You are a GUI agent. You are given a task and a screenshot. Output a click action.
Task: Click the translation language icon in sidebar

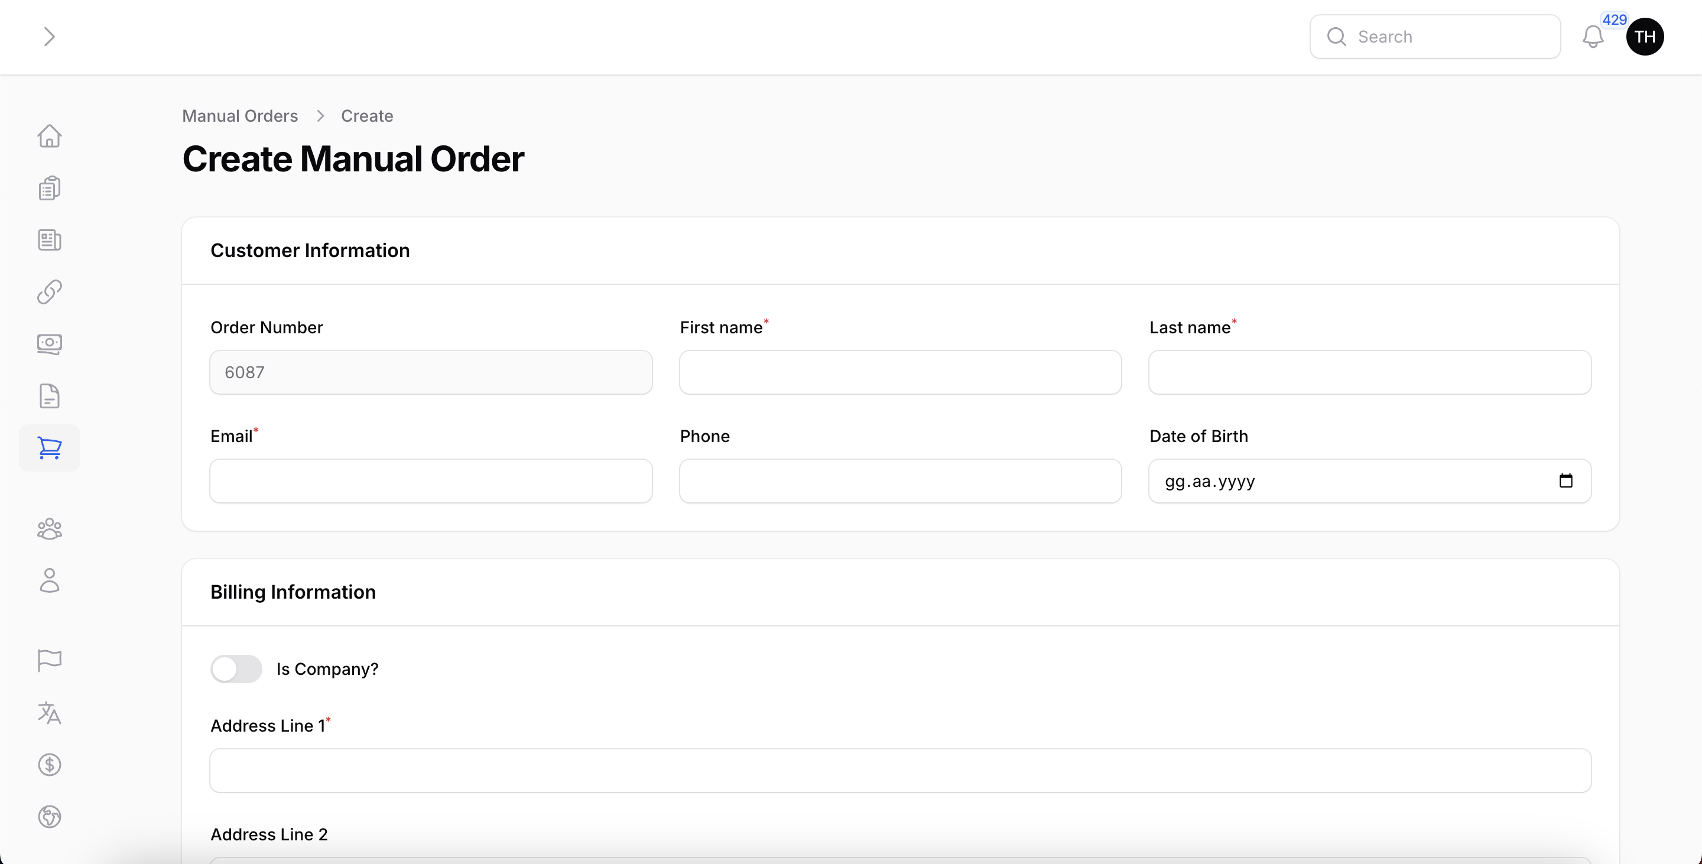coord(50,713)
